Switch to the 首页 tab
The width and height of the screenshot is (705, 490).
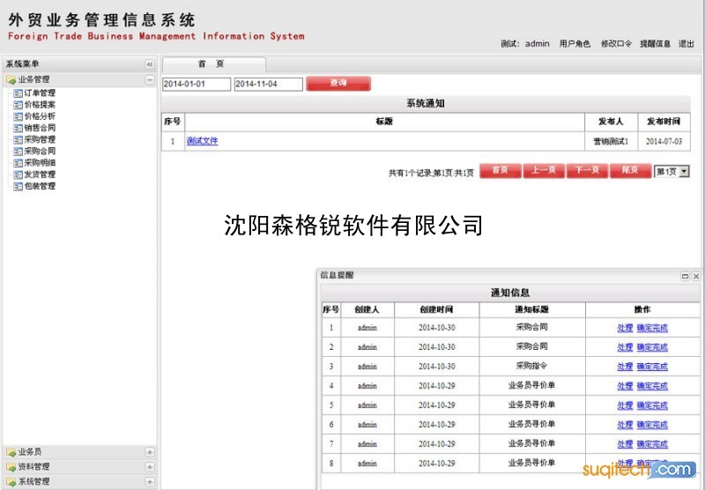coord(213,64)
